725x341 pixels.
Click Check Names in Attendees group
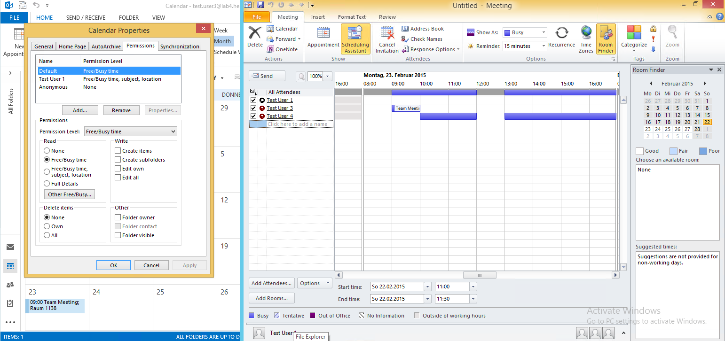(422, 39)
